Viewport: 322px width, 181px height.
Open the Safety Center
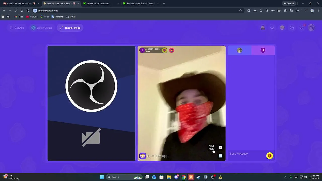42,28
